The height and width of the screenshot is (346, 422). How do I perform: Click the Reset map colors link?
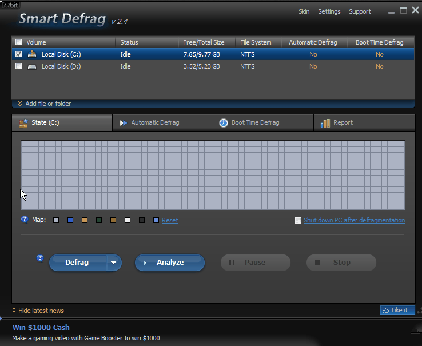170,220
